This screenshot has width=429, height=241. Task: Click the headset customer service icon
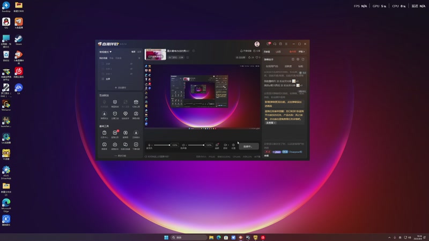click(x=275, y=44)
